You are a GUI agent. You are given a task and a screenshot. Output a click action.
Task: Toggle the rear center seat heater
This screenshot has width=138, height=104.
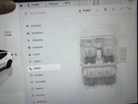[99, 73]
